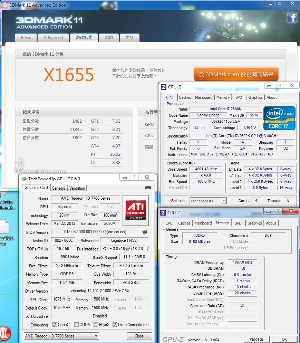Click the Core Speed 4801.43 MHz value
This screenshot has height=343, width=300.
[x=206, y=169]
